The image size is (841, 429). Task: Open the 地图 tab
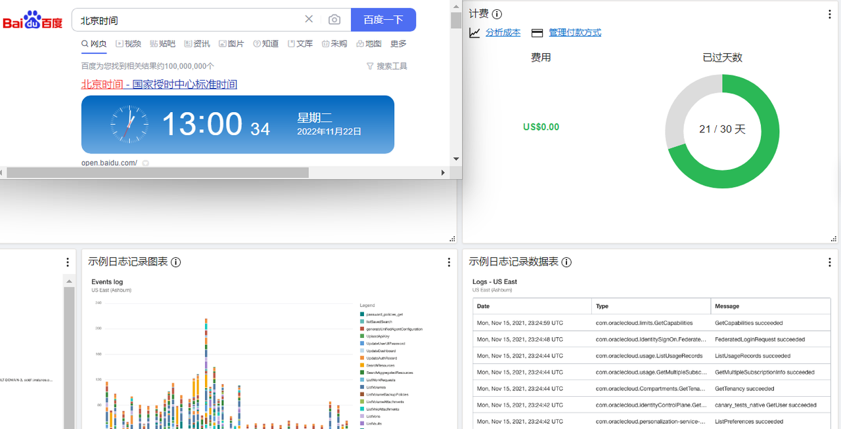tap(369, 44)
